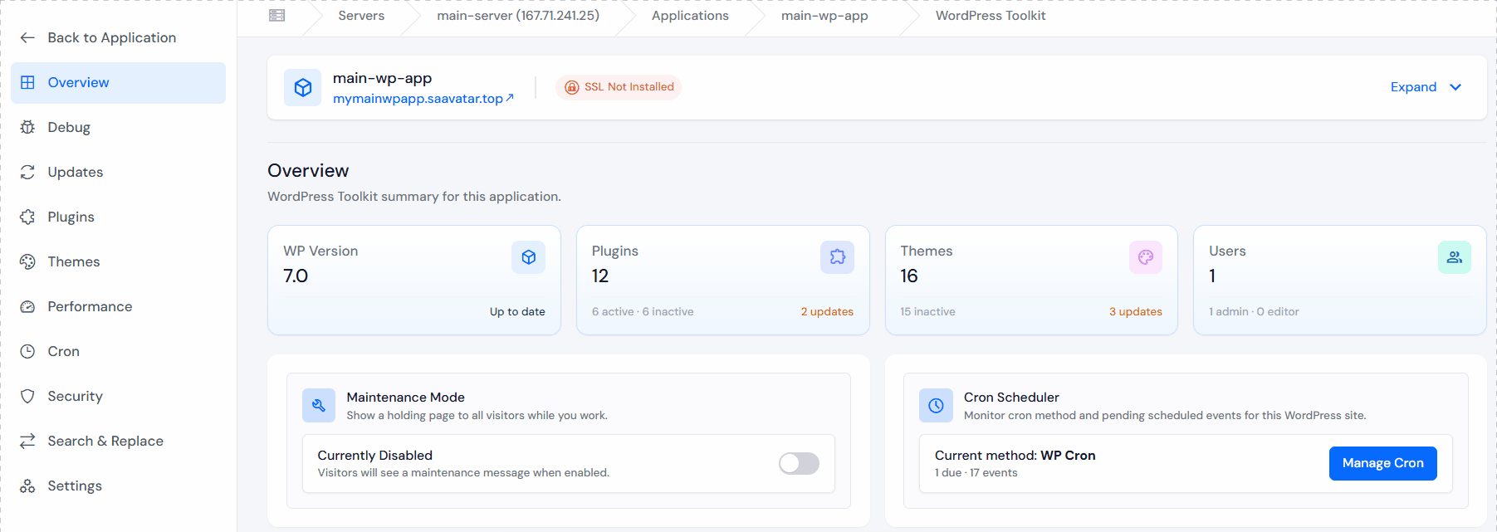Open the Security section
The width and height of the screenshot is (1497, 532).
[x=119, y=396]
